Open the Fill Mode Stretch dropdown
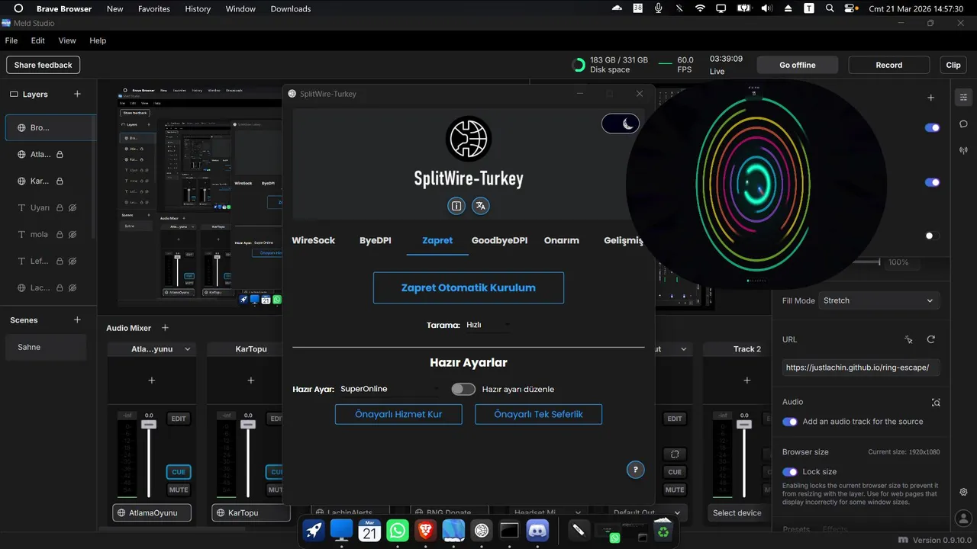 coord(879,300)
